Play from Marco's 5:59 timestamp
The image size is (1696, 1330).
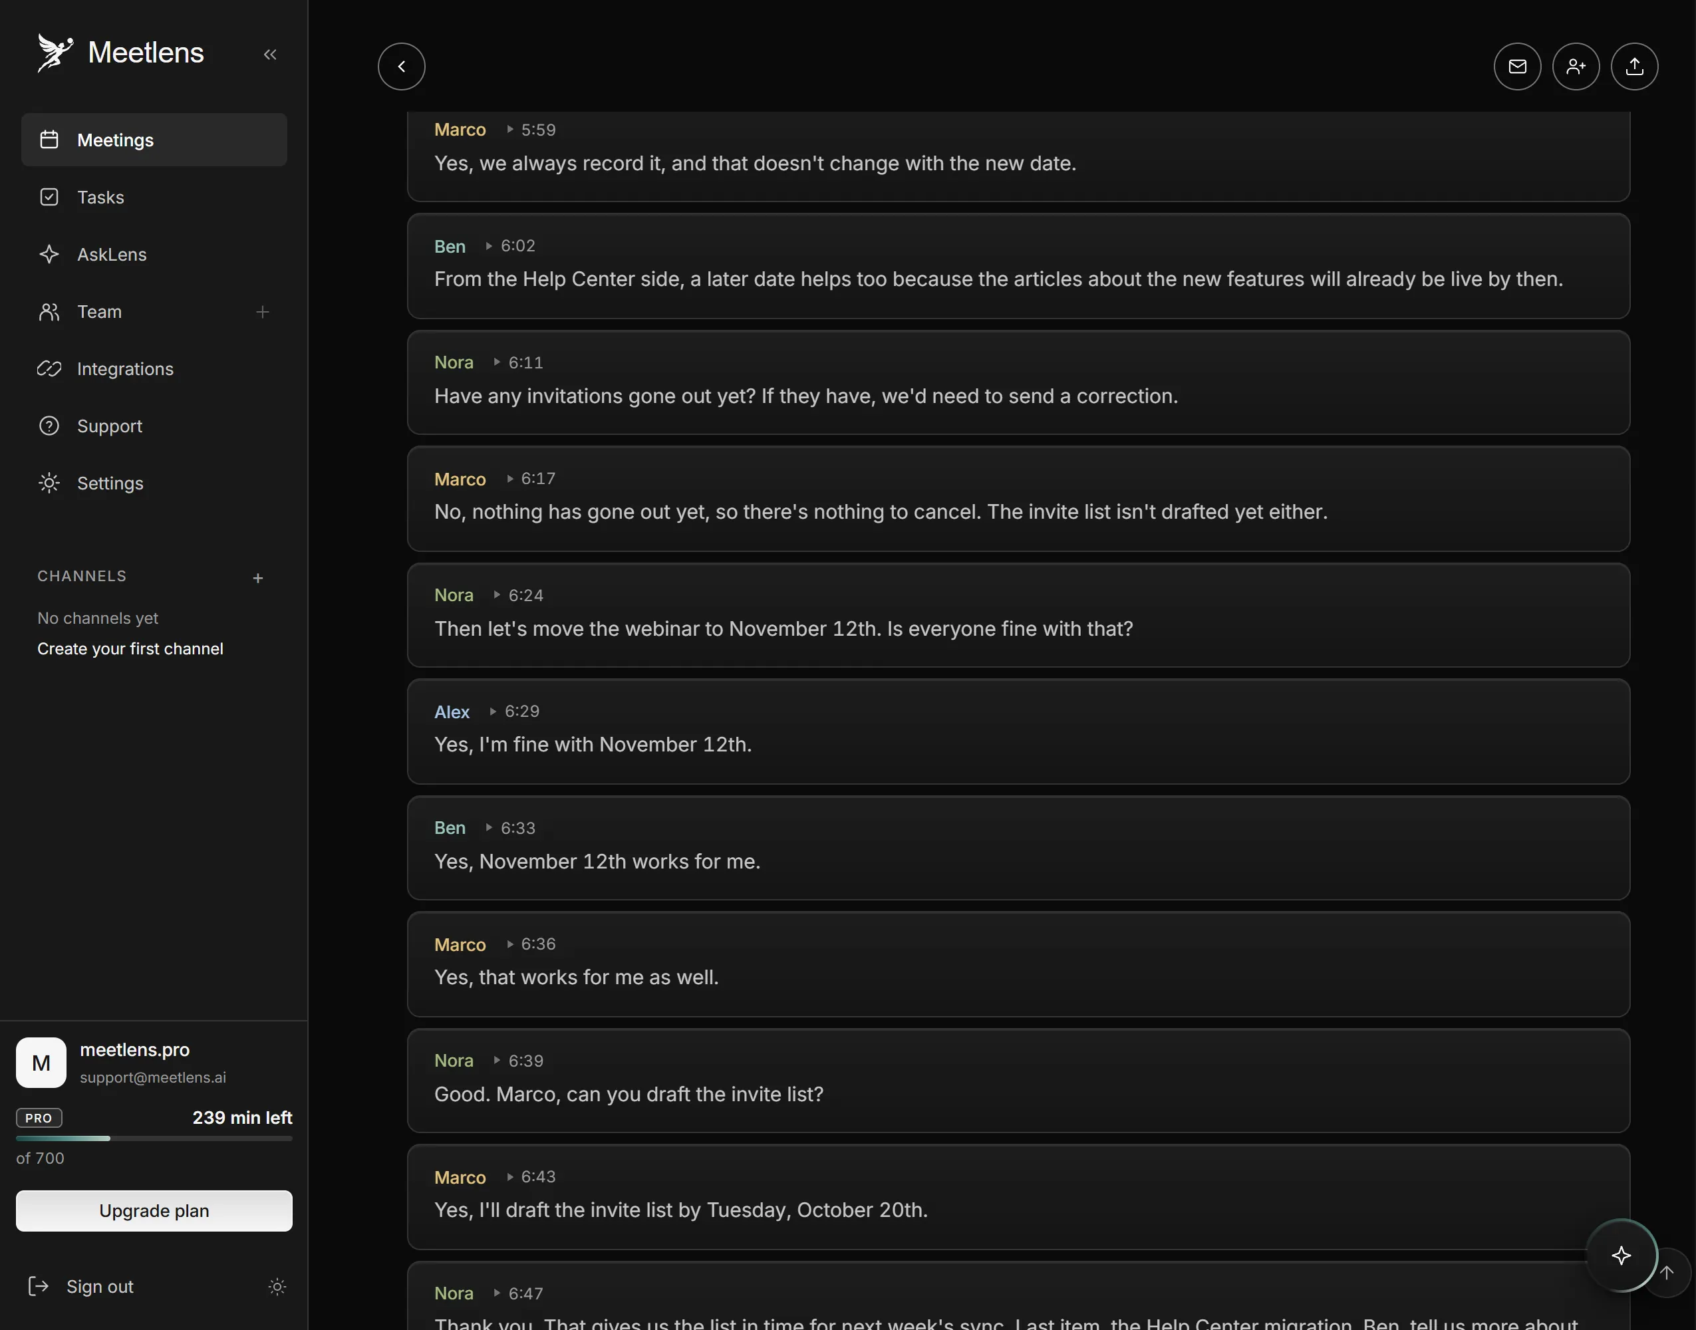(531, 129)
